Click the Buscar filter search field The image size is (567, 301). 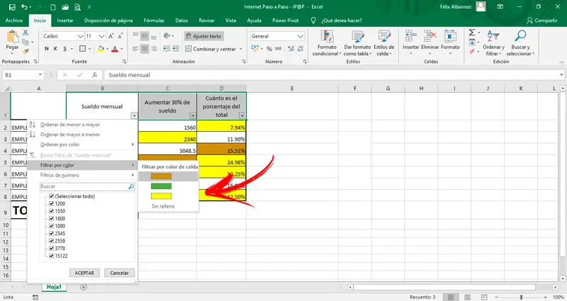pos(87,186)
